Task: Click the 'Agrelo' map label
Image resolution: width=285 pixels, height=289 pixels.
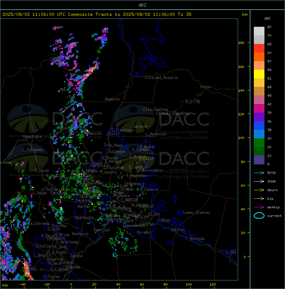Action: (x=84, y=206)
